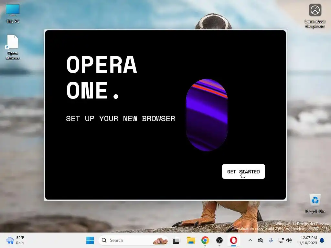Open the notification bell icon

point(322,240)
